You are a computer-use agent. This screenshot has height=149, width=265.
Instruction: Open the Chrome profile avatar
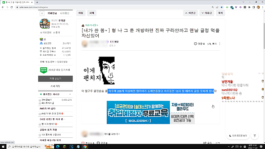point(258,7)
